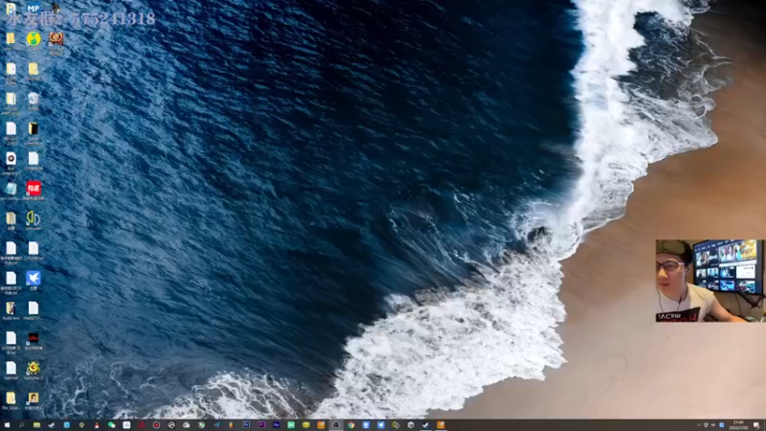Select the blue bird desktop shortcut
Viewport: 766px width, 431px height.
click(34, 281)
